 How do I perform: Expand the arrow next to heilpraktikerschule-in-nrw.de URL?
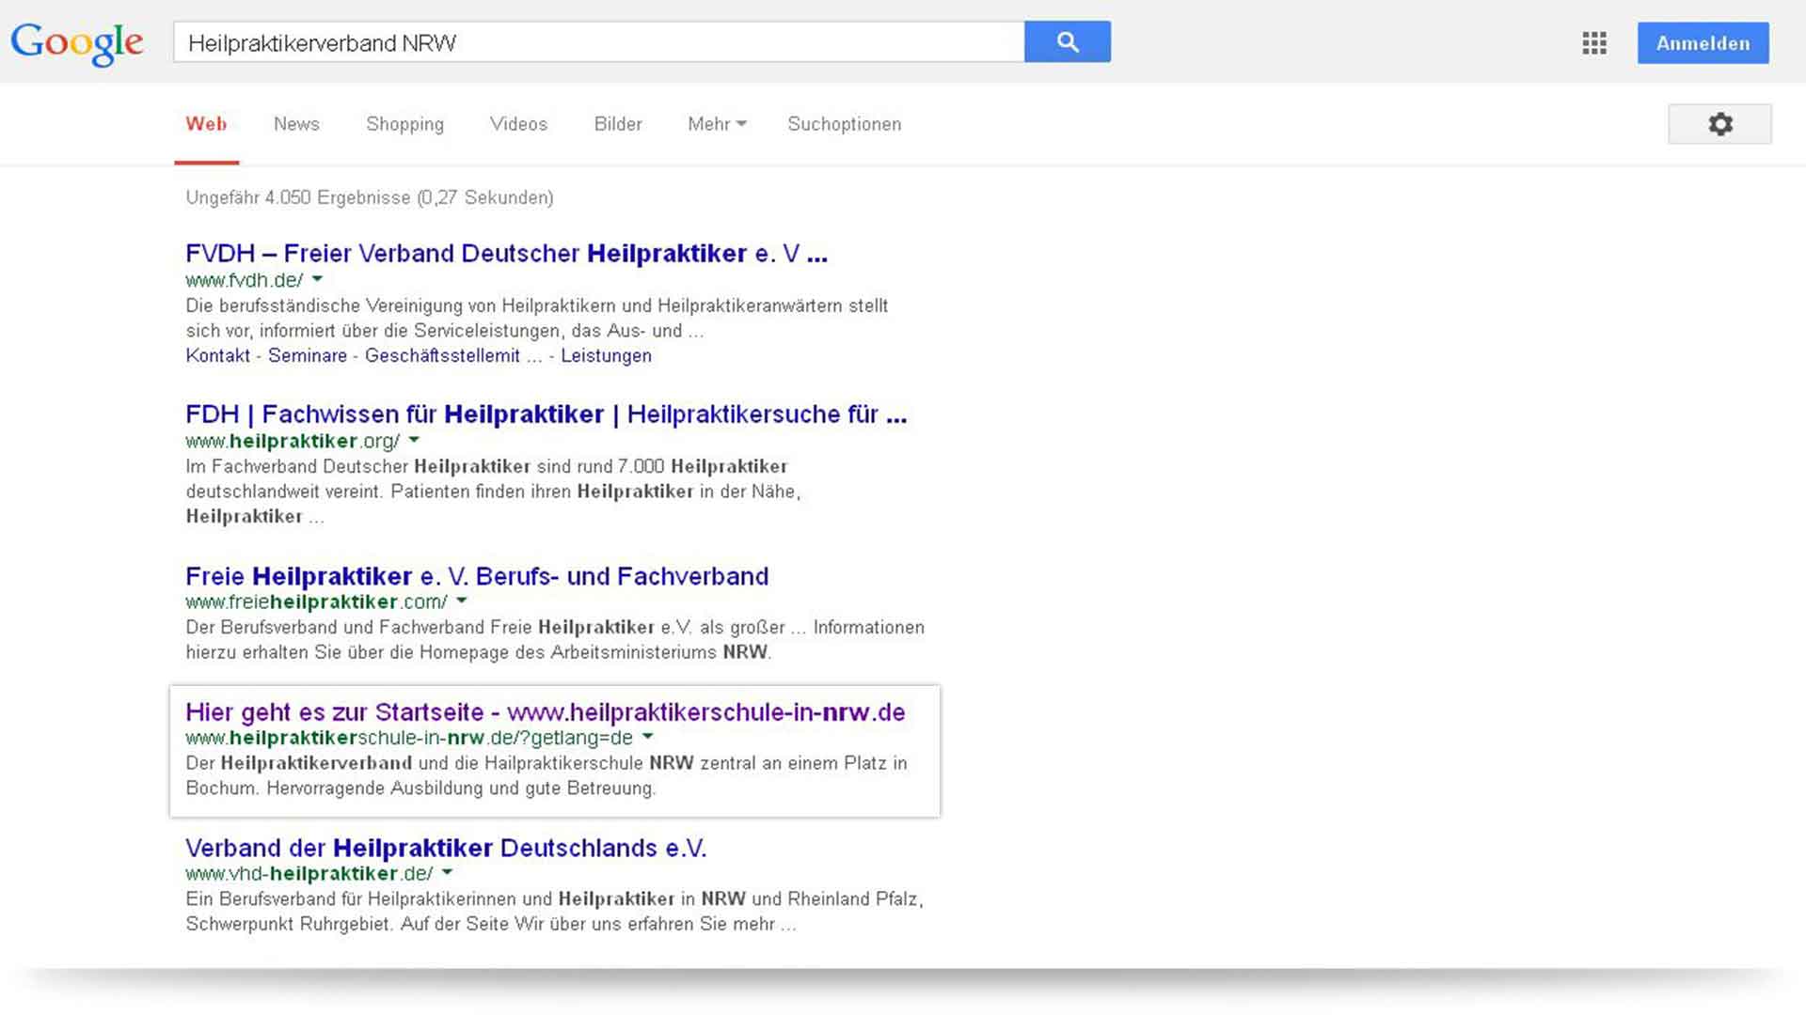tap(647, 737)
